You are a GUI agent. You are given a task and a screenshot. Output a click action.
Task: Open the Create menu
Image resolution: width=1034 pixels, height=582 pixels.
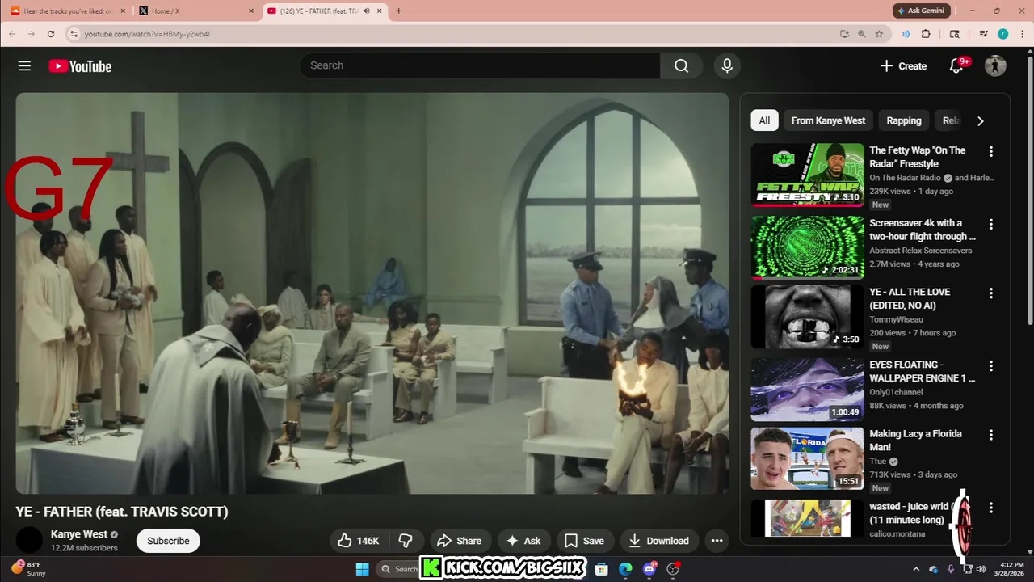point(903,66)
